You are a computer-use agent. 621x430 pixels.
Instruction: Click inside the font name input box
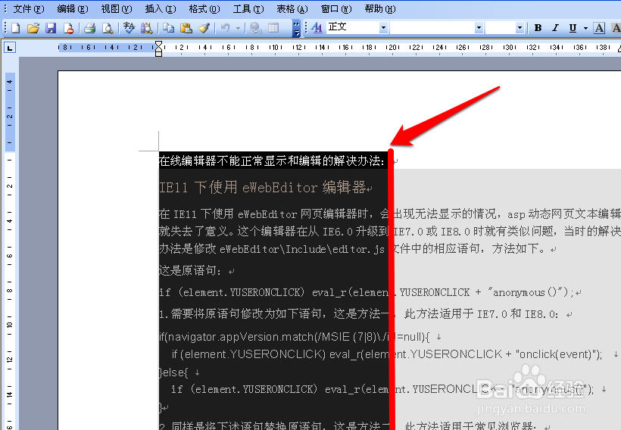coord(432,28)
